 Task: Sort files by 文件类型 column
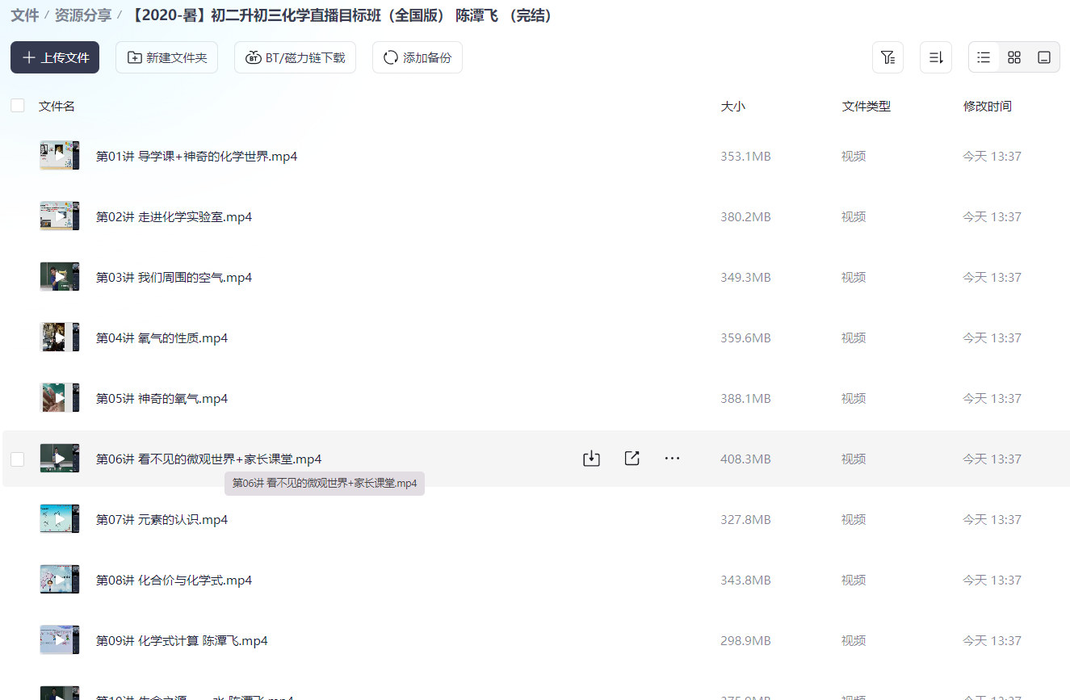coord(866,105)
